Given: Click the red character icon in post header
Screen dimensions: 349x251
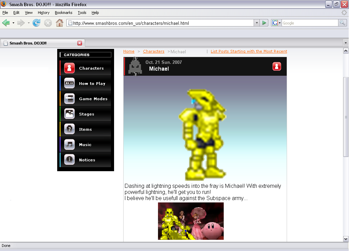Looking at the screenshot, I should (277, 67).
